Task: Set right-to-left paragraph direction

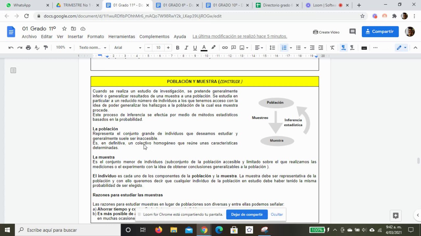Action: click(x=352, y=48)
